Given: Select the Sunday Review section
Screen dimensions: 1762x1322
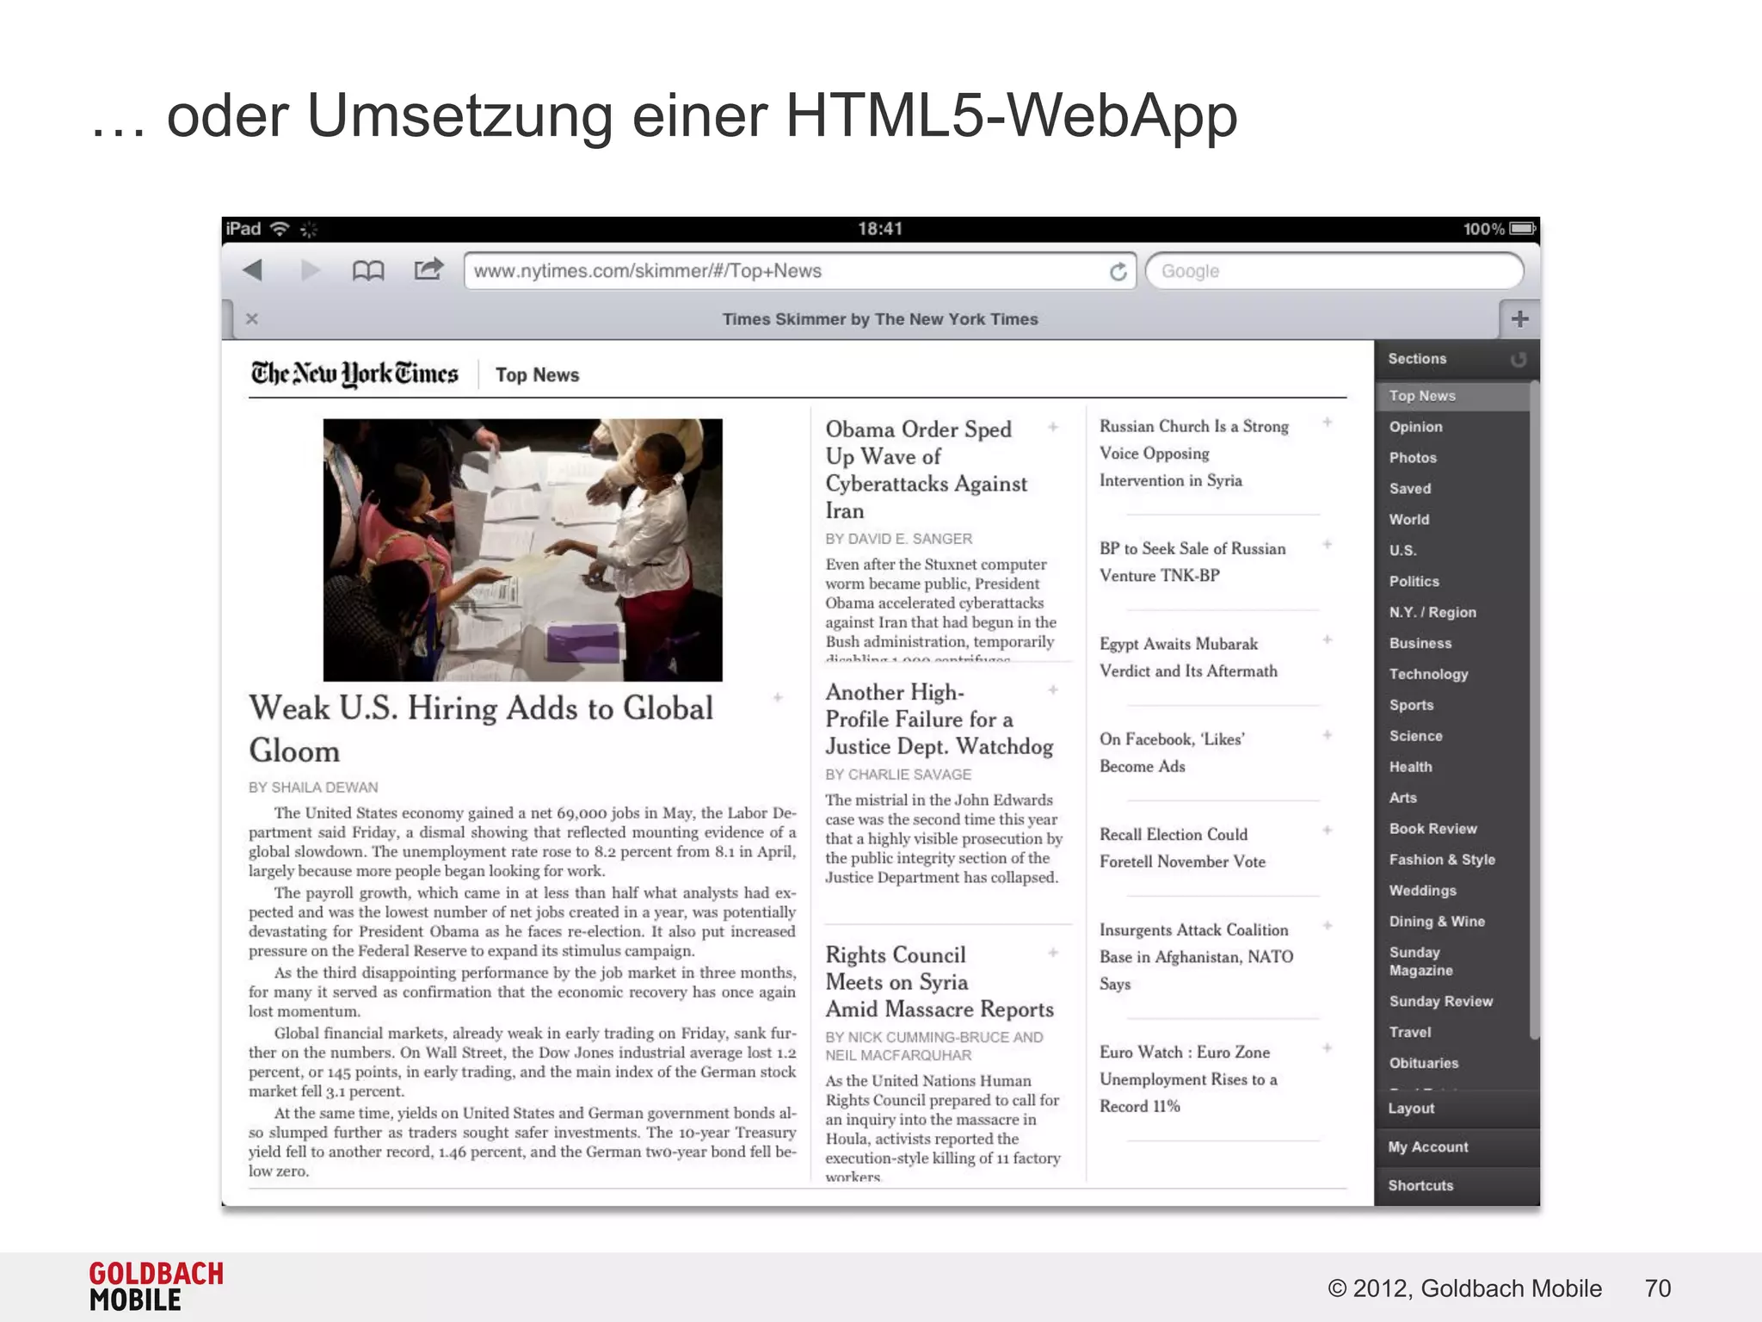Looking at the screenshot, I should [1441, 1002].
